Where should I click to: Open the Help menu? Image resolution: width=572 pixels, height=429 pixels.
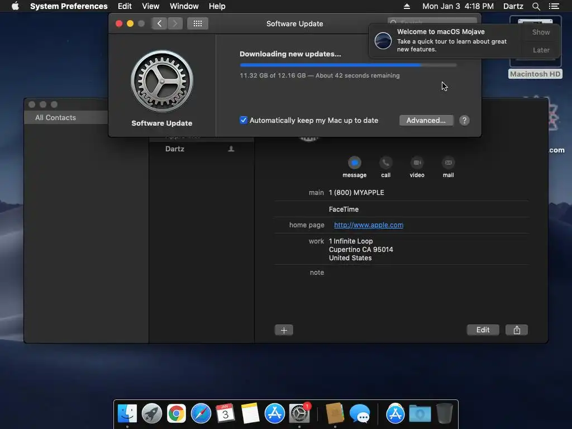coord(217,6)
